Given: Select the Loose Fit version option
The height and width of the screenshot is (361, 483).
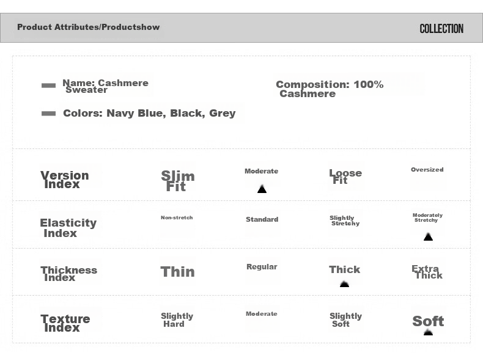Looking at the screenshot, I should [x=345, y=177].
